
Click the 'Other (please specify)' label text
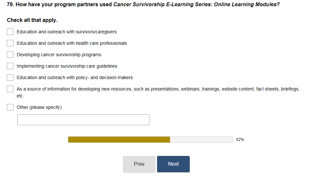pos(39,107)
